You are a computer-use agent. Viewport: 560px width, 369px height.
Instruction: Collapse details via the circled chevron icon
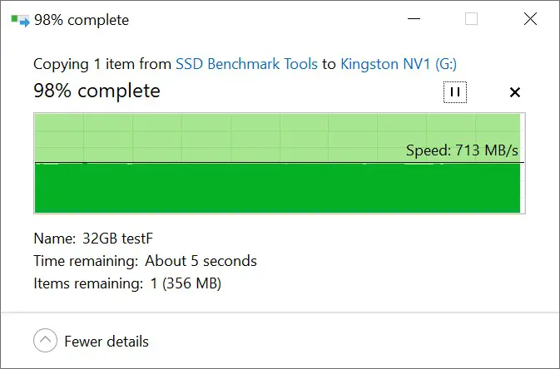pyautogui.click(x=46, y=340)
